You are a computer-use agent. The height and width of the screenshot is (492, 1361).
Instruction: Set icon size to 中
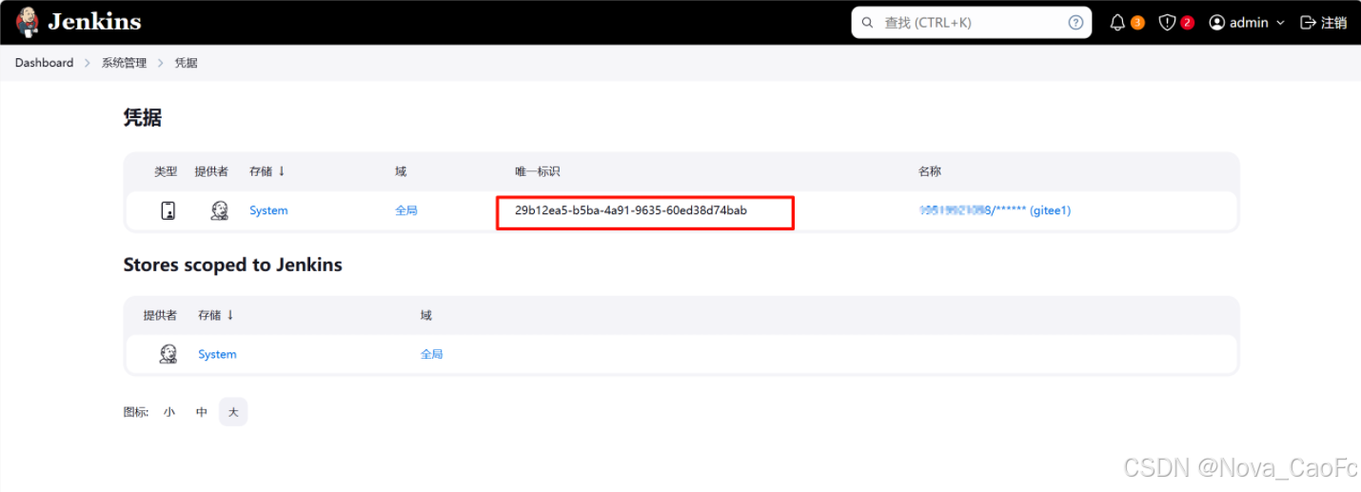(202, 412)
